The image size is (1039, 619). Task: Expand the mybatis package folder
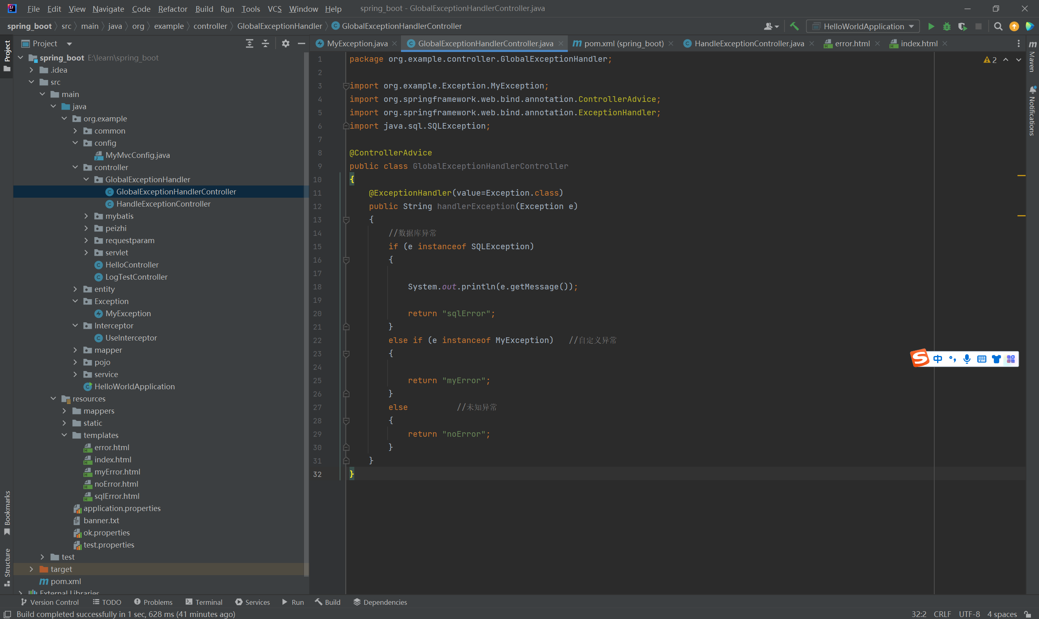pos(86,216)
